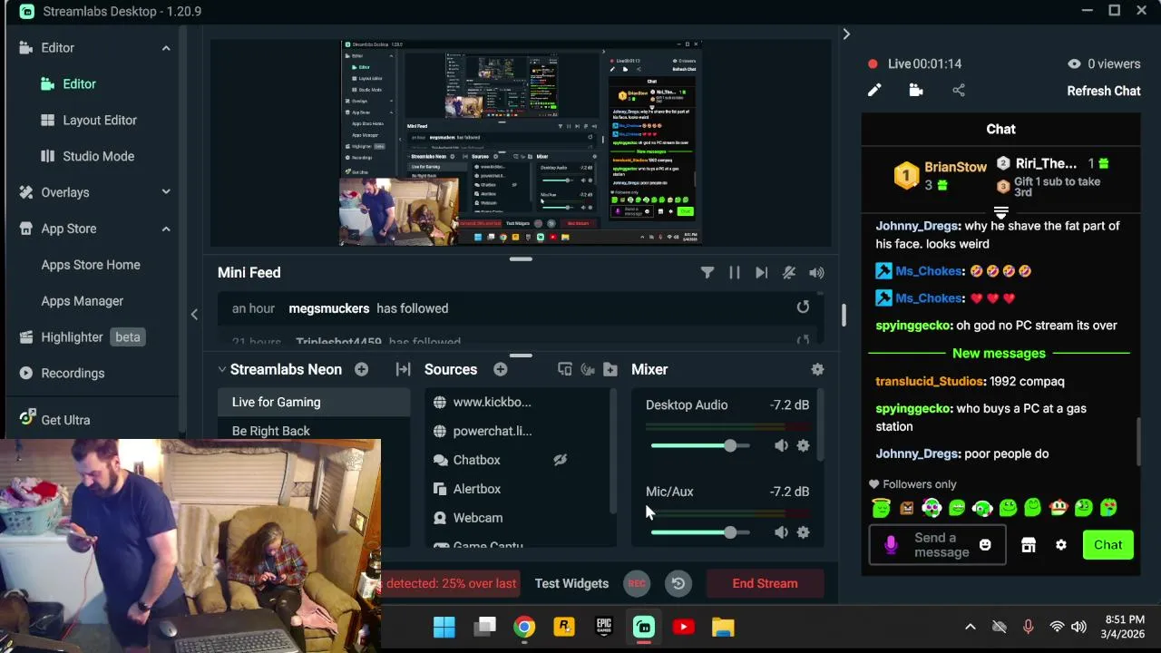Screen dimensions: 1161x653
Task: Open chat settings gear icon
Action: (x=1061, y=545)
